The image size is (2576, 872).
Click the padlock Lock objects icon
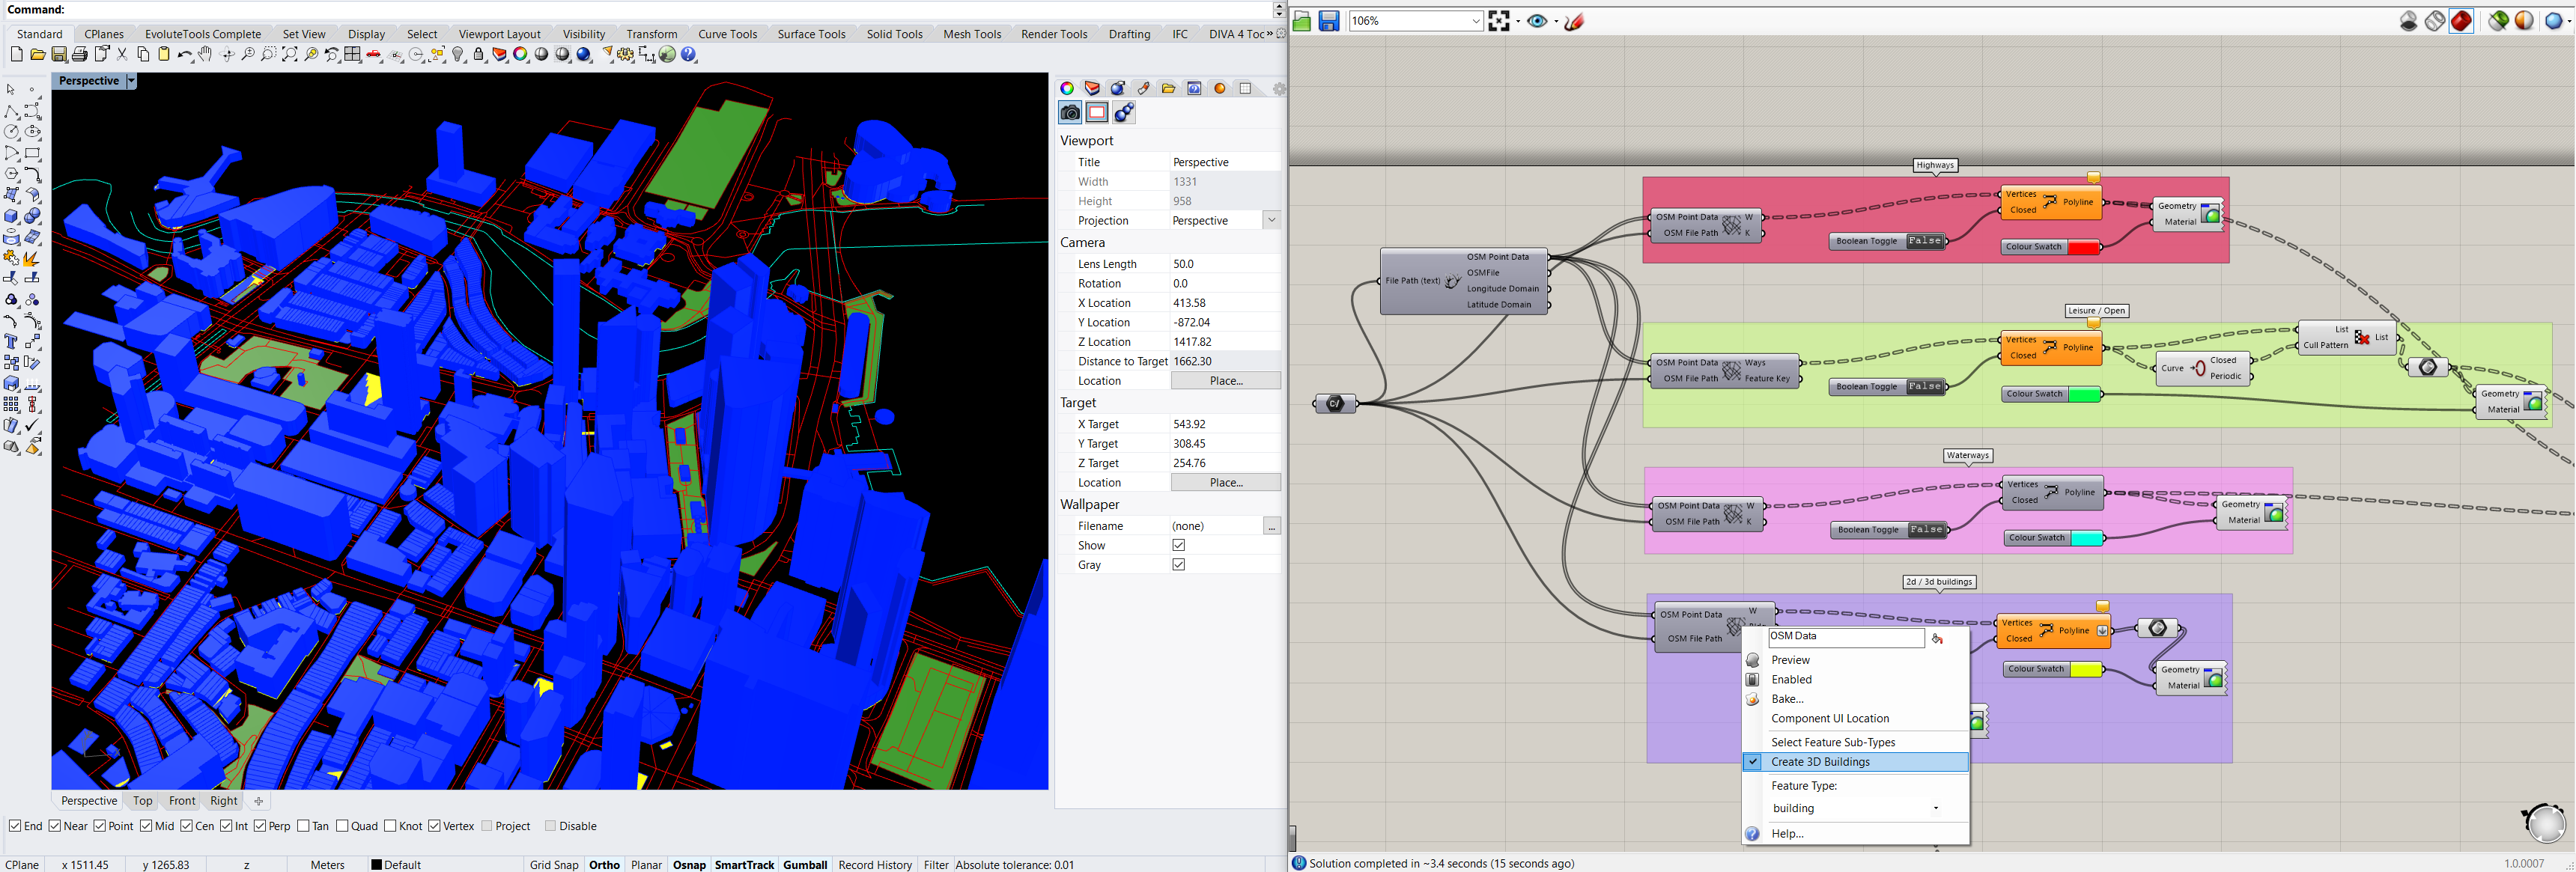click(x=479, y=55)
